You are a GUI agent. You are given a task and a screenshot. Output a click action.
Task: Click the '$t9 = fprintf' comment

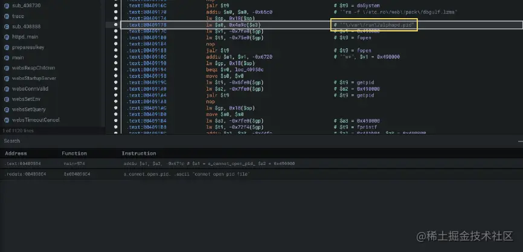click(x=355, y=127)
